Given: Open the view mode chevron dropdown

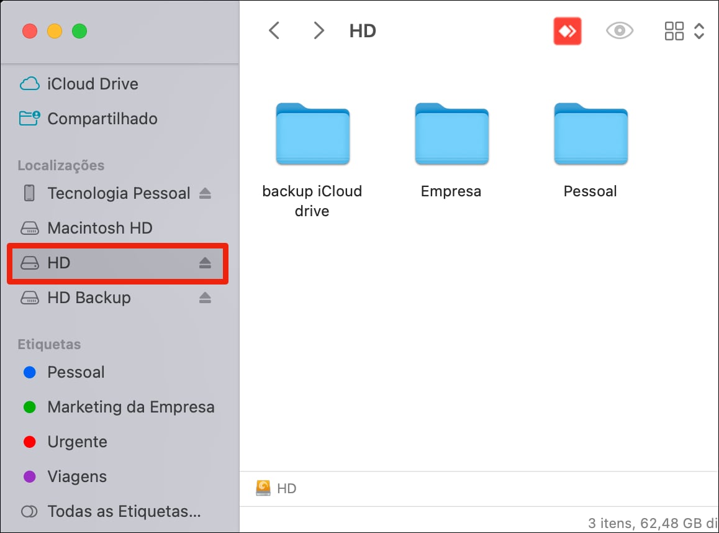Looking at the screenshot, I should point(699,31).
